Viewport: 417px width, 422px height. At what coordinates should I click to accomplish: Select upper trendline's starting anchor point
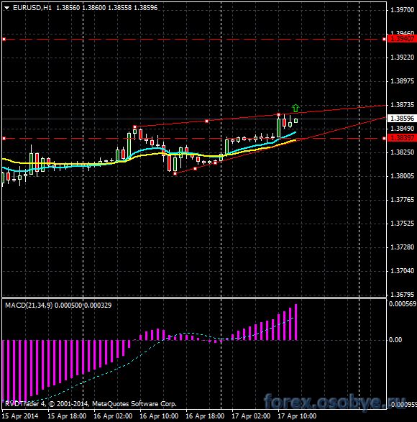135,127
